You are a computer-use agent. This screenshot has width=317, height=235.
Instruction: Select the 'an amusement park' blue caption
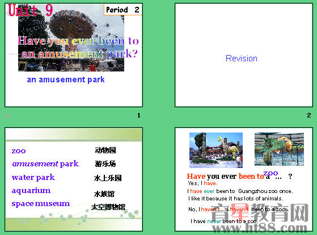click(66, 79)
